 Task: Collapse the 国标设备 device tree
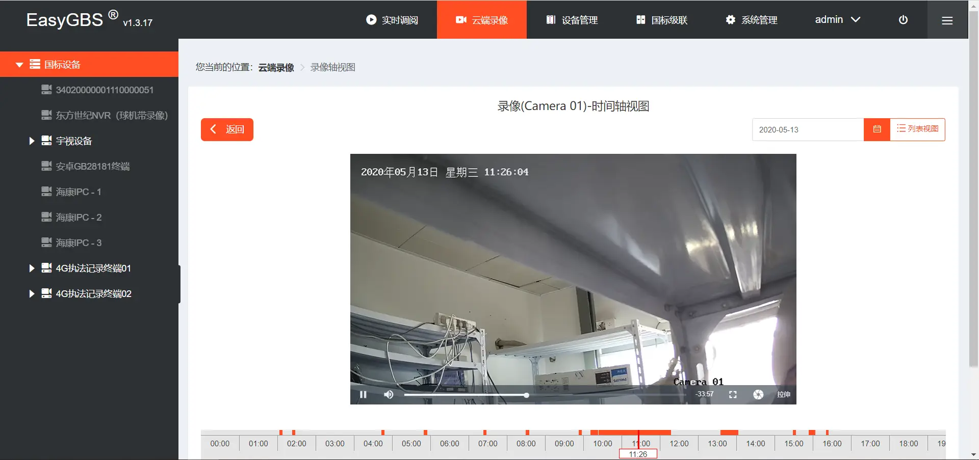tap(20, 65)
